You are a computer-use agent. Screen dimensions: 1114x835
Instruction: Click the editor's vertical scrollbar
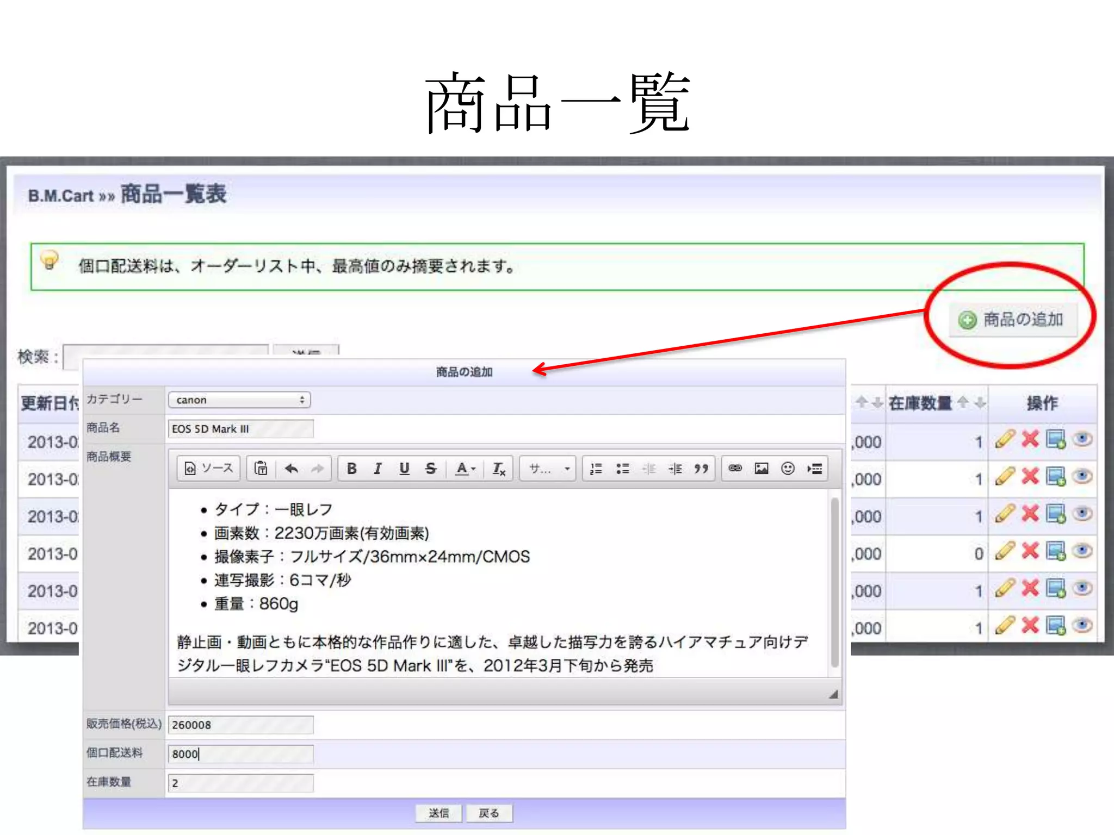(834, 582)
